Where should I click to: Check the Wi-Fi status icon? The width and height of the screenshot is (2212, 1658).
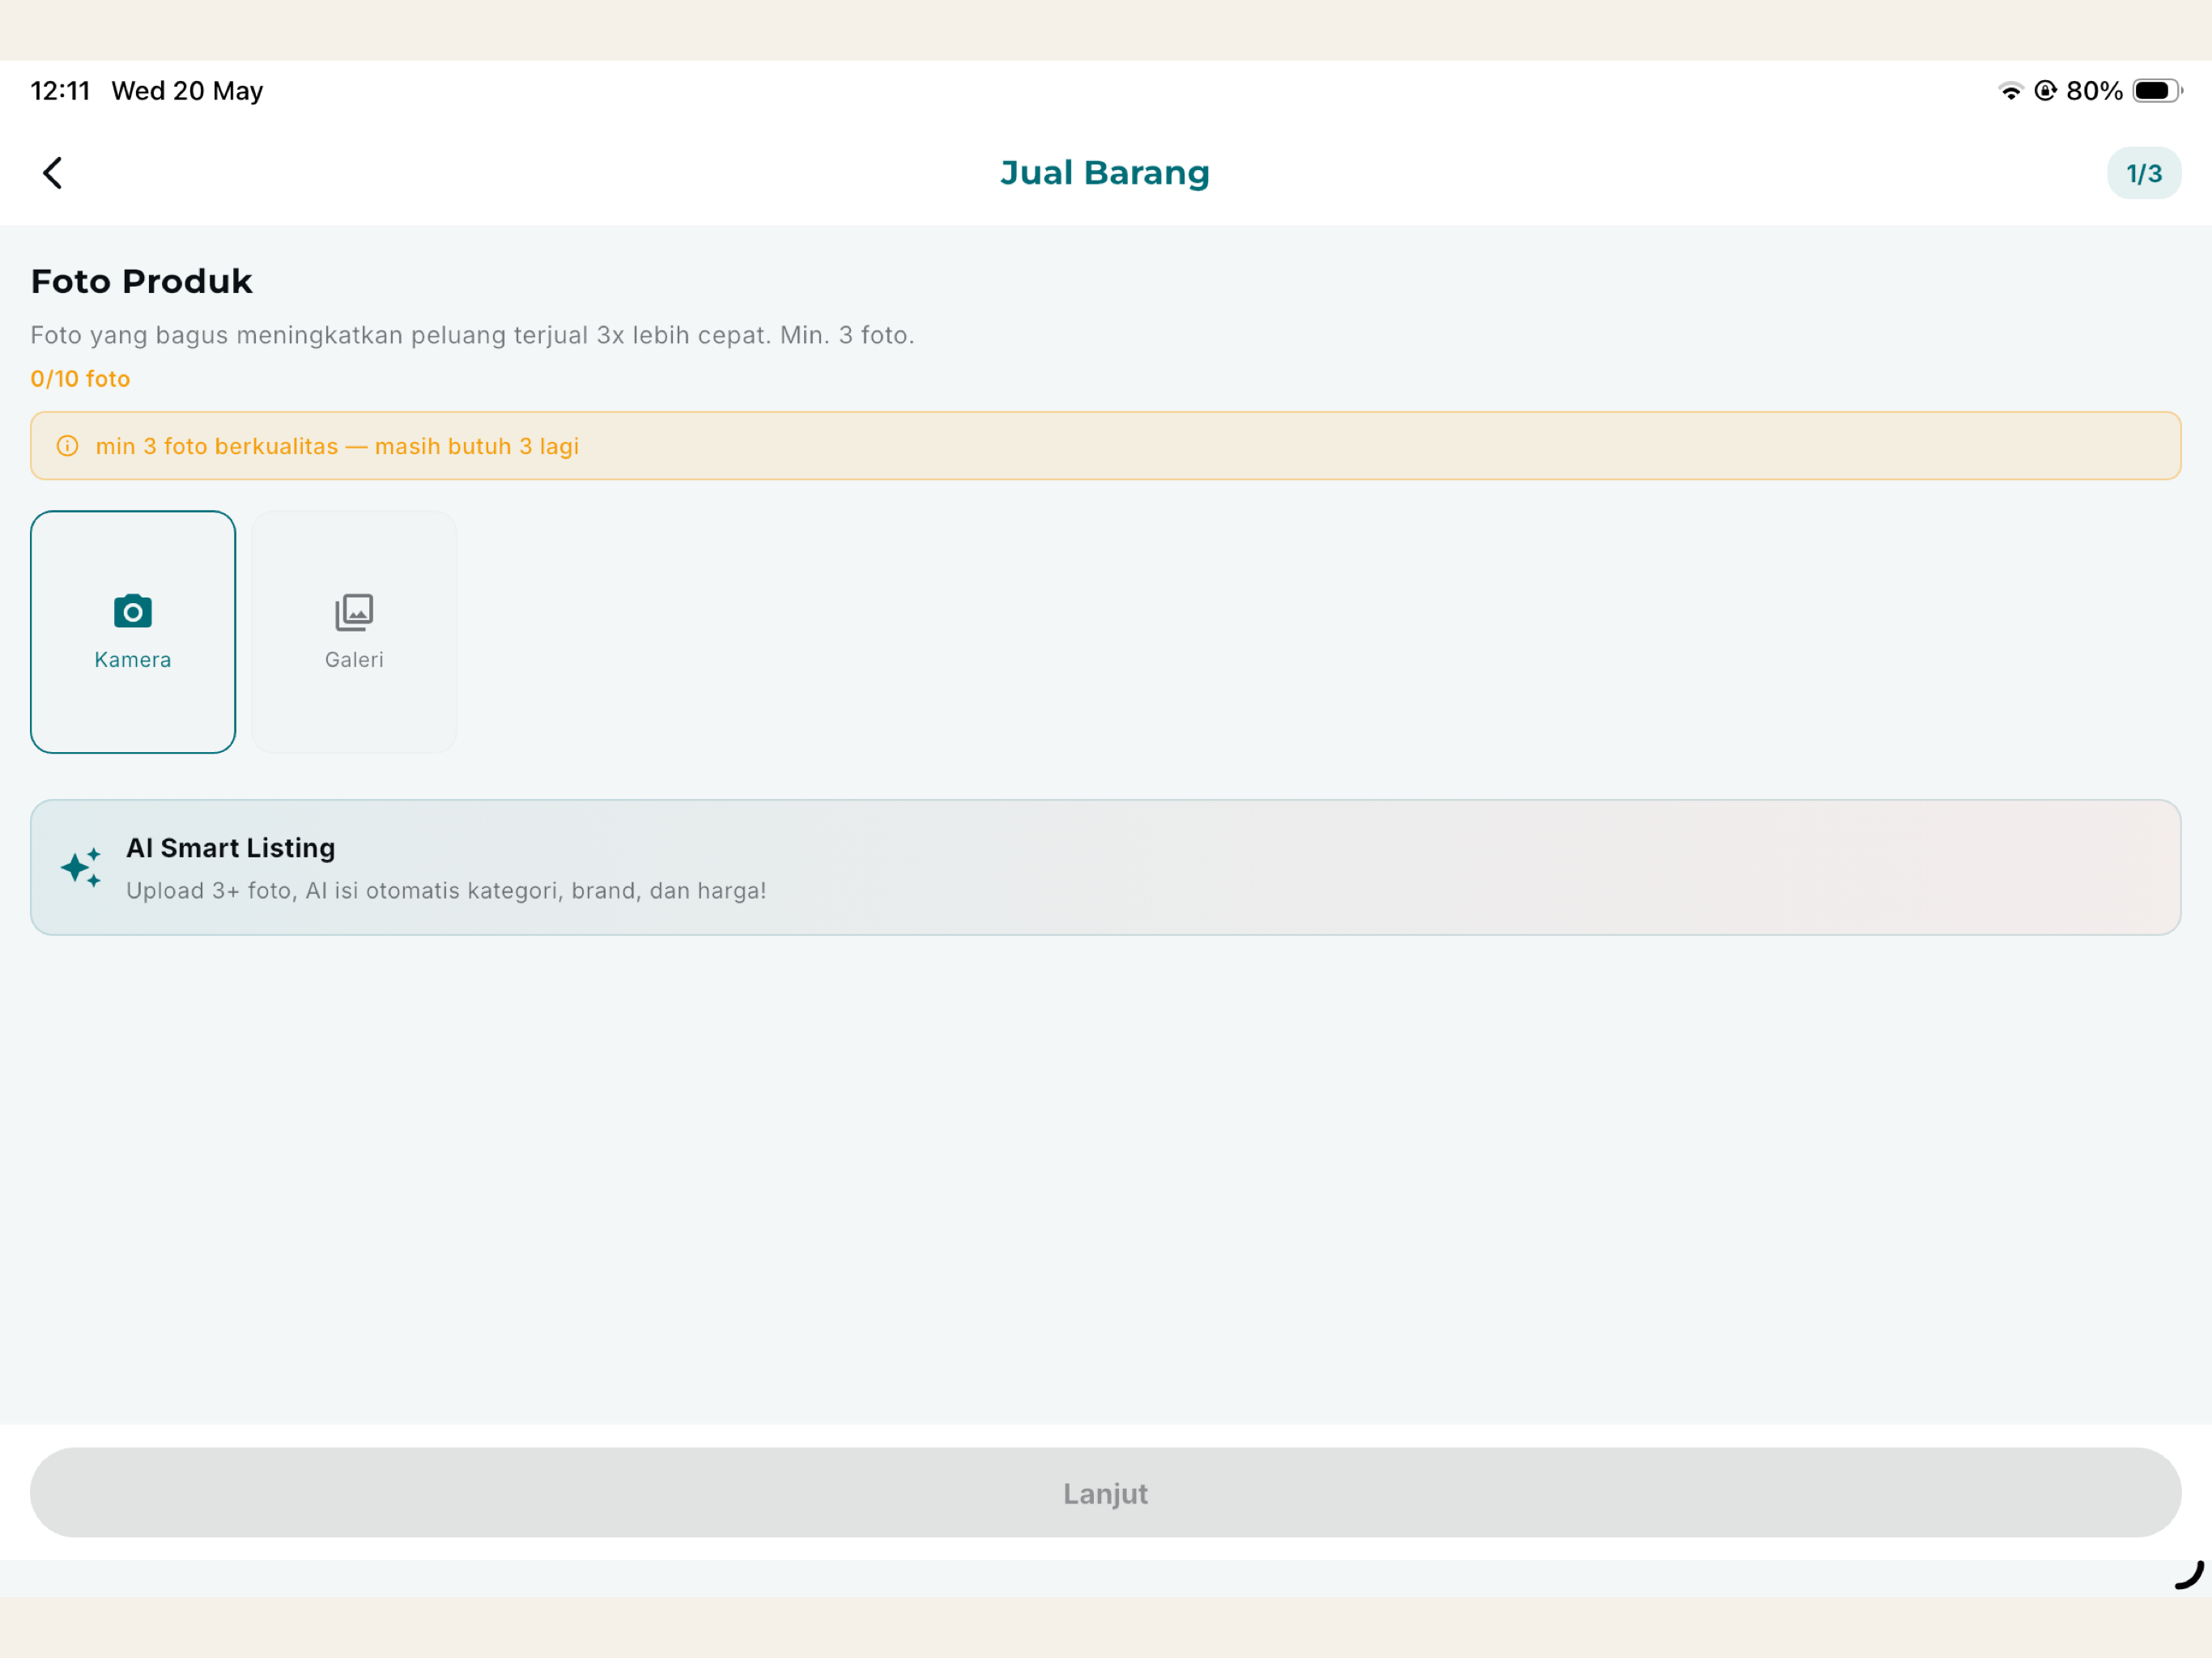pos(2010,91)
